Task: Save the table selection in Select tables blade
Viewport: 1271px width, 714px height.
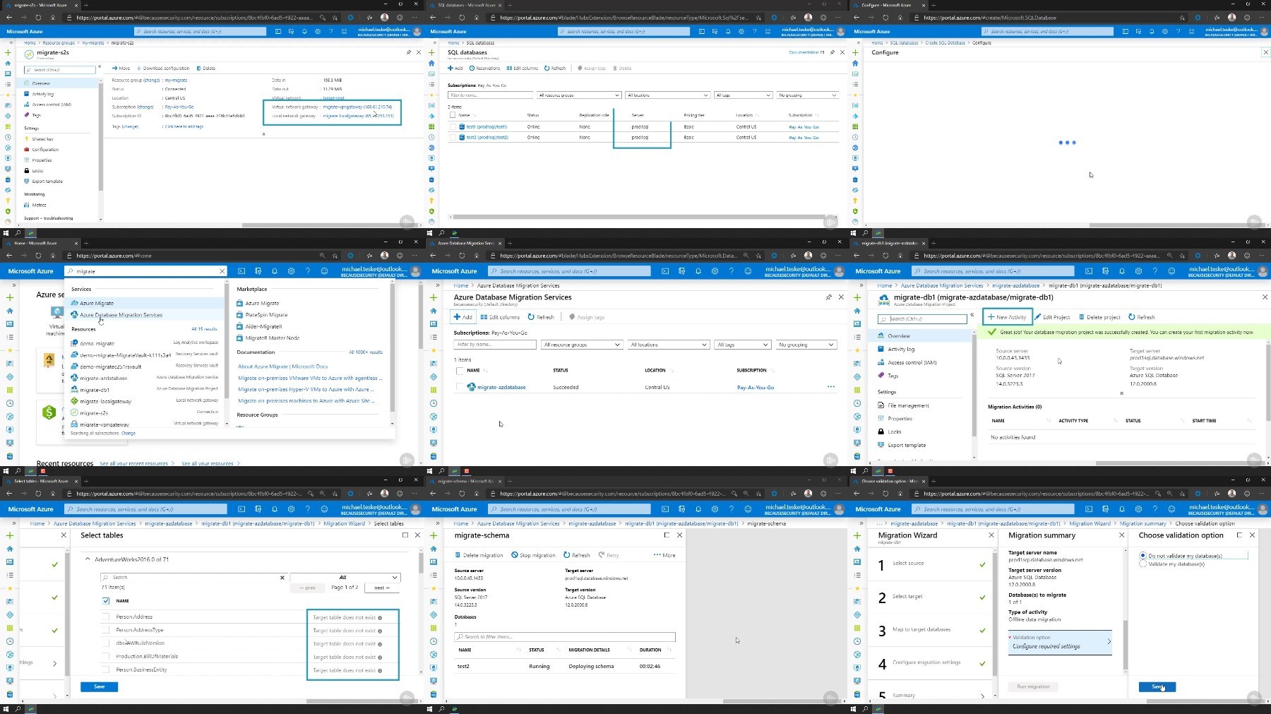Action: [99, 686]
